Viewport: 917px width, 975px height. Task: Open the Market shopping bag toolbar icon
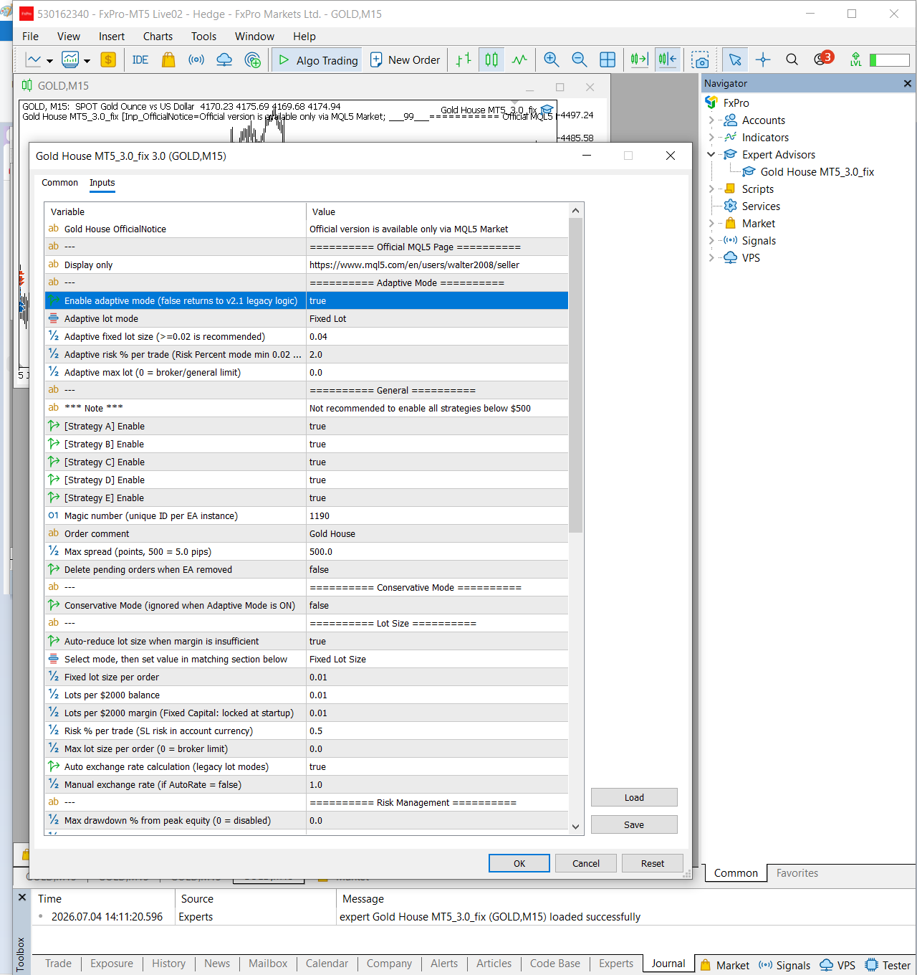(168, 60)
